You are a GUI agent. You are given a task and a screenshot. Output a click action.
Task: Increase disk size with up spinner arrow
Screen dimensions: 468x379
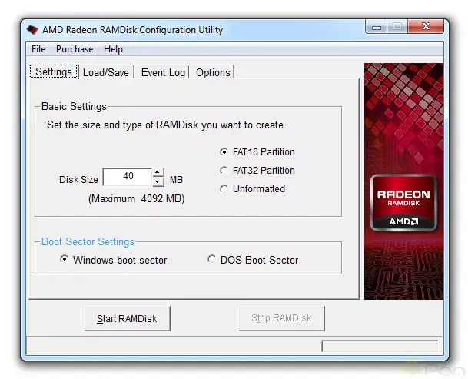pyautogui.click(x=158, y=172)
